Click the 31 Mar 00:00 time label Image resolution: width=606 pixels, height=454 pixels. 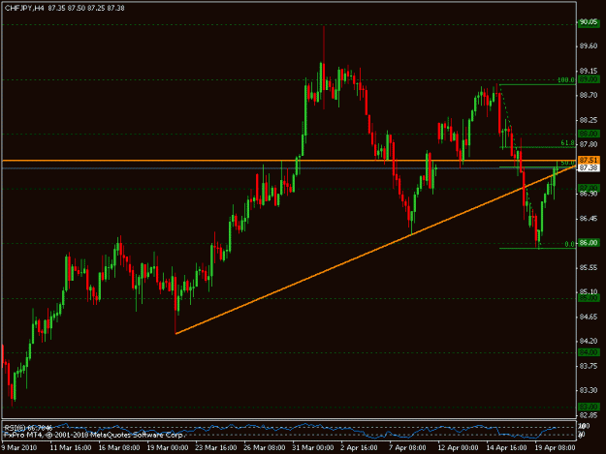312,447
